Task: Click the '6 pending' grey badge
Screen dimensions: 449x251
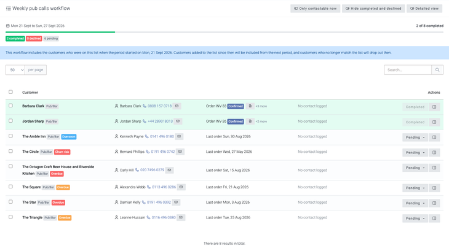Action: tap(51, 39)
